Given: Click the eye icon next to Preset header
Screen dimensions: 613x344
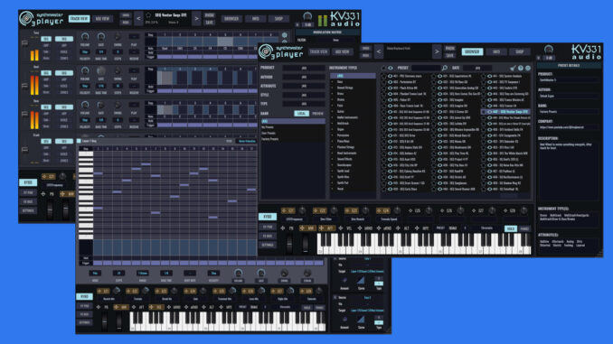Looking at the screenshot, I should (391, 68).
